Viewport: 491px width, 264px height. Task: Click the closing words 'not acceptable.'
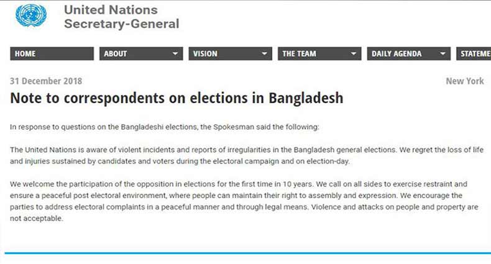(x=37, y=219)
